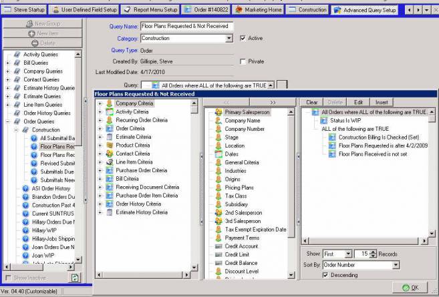Image resolution: width=439 pixels, height=297 pixels.
Task: Click the Company Name icon
Action: [x=218, y=121]
